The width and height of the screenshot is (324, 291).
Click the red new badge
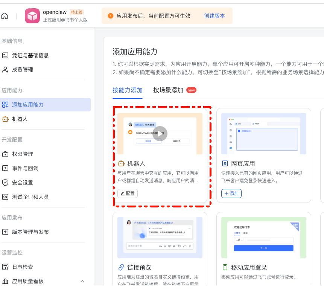[x=191, y=90]
